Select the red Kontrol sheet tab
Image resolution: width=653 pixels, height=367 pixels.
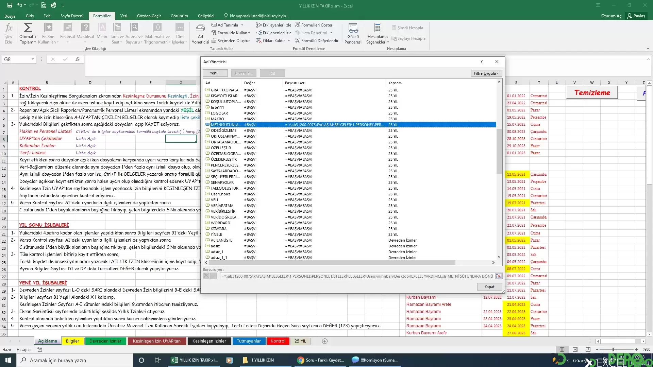tap(278, 341)
